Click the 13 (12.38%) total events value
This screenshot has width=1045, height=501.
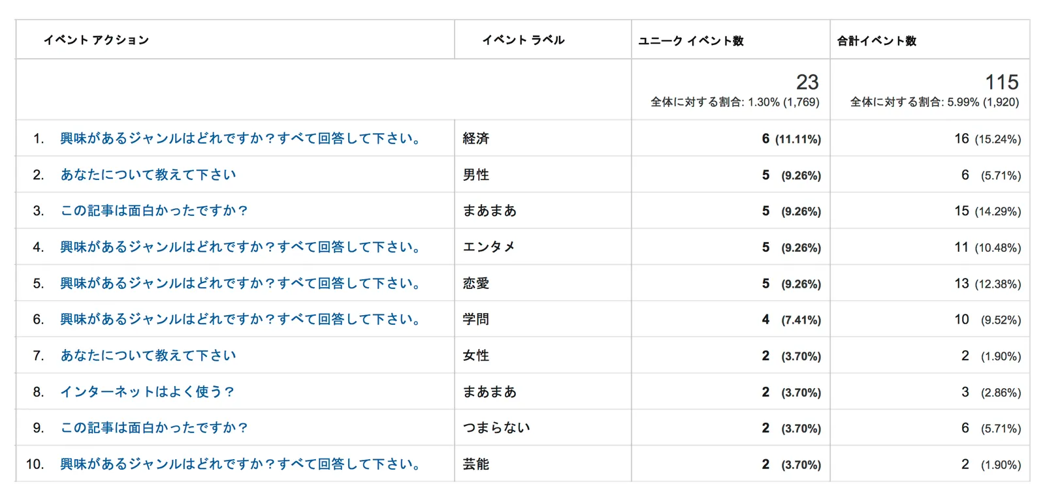[x=988, y=284]
